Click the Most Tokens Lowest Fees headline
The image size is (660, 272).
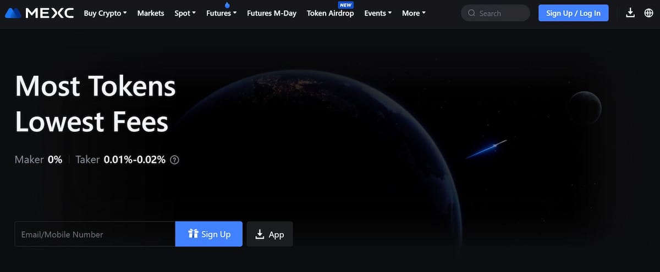[95, 104]
